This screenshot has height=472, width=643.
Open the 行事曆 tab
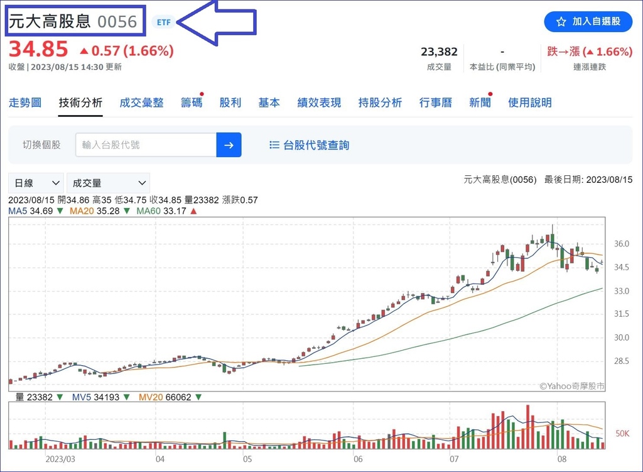(x=436, y=102)
